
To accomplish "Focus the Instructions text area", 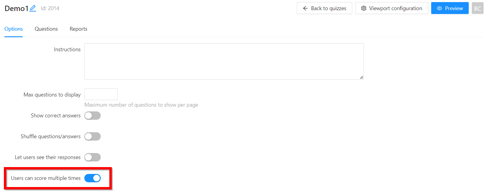I will [224, 61].
